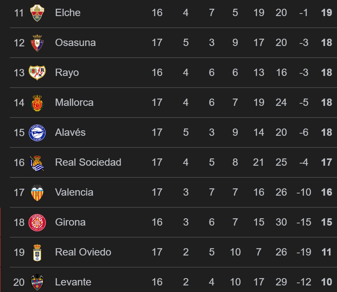The height and width of the screenshot is (292, 337).
Task: Open the Real Oviedo team name
Action: [83, 252]
